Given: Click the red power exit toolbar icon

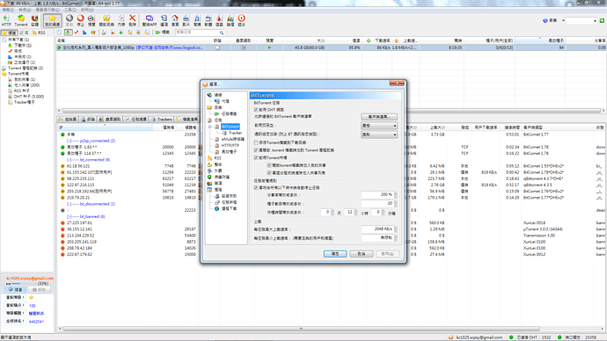Looking at the screenshot, I should tap(242, 20).
